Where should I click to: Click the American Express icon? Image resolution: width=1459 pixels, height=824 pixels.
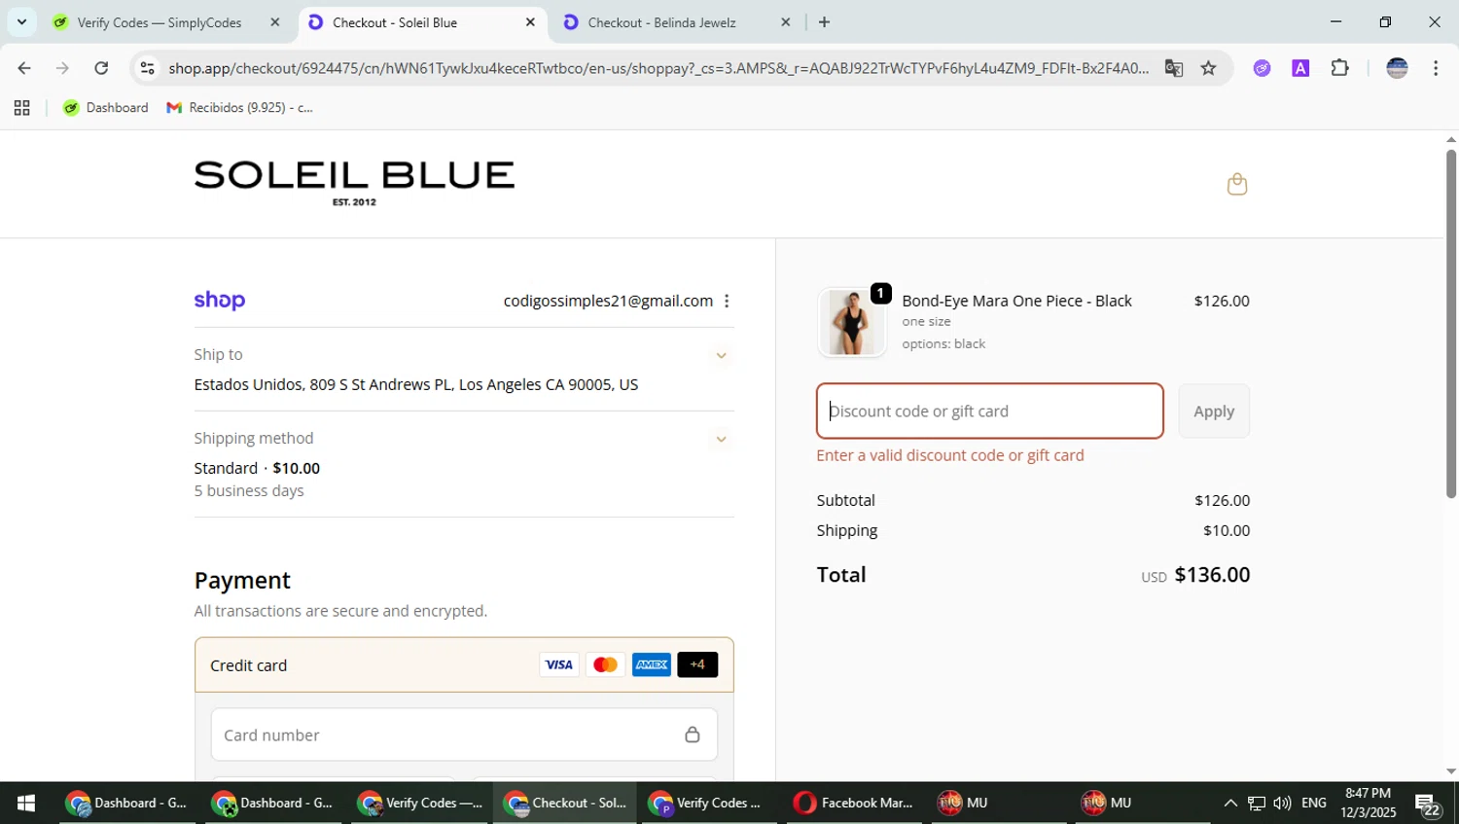coord(652,664)
